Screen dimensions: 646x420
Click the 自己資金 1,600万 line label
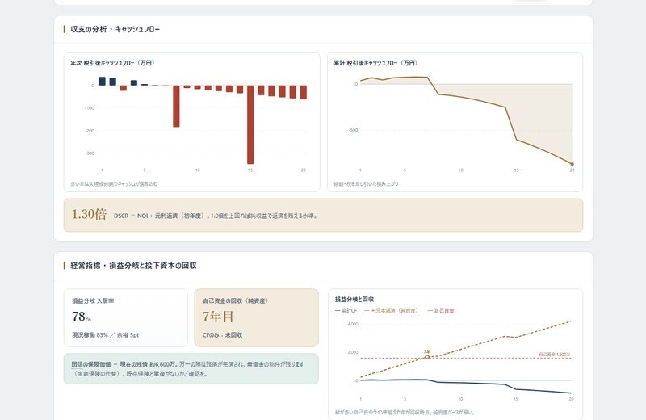[x=555, y=355]
